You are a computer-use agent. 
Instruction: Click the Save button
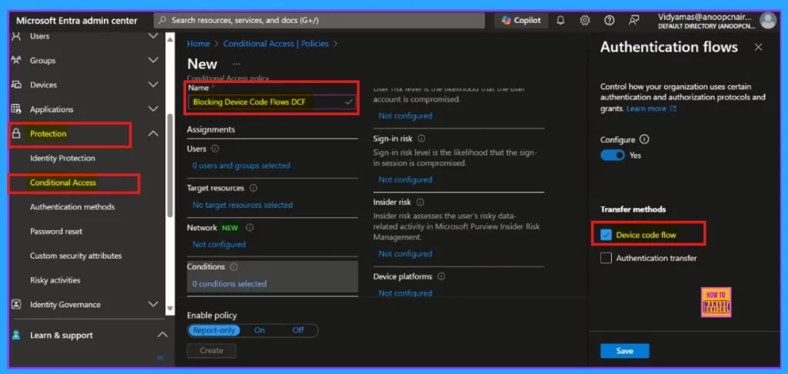(625, 351)
